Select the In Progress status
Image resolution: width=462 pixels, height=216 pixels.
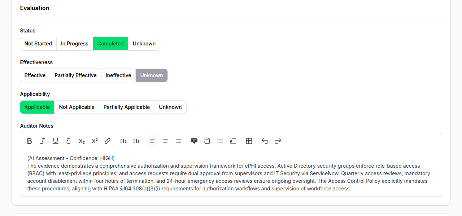pos(74,43)
